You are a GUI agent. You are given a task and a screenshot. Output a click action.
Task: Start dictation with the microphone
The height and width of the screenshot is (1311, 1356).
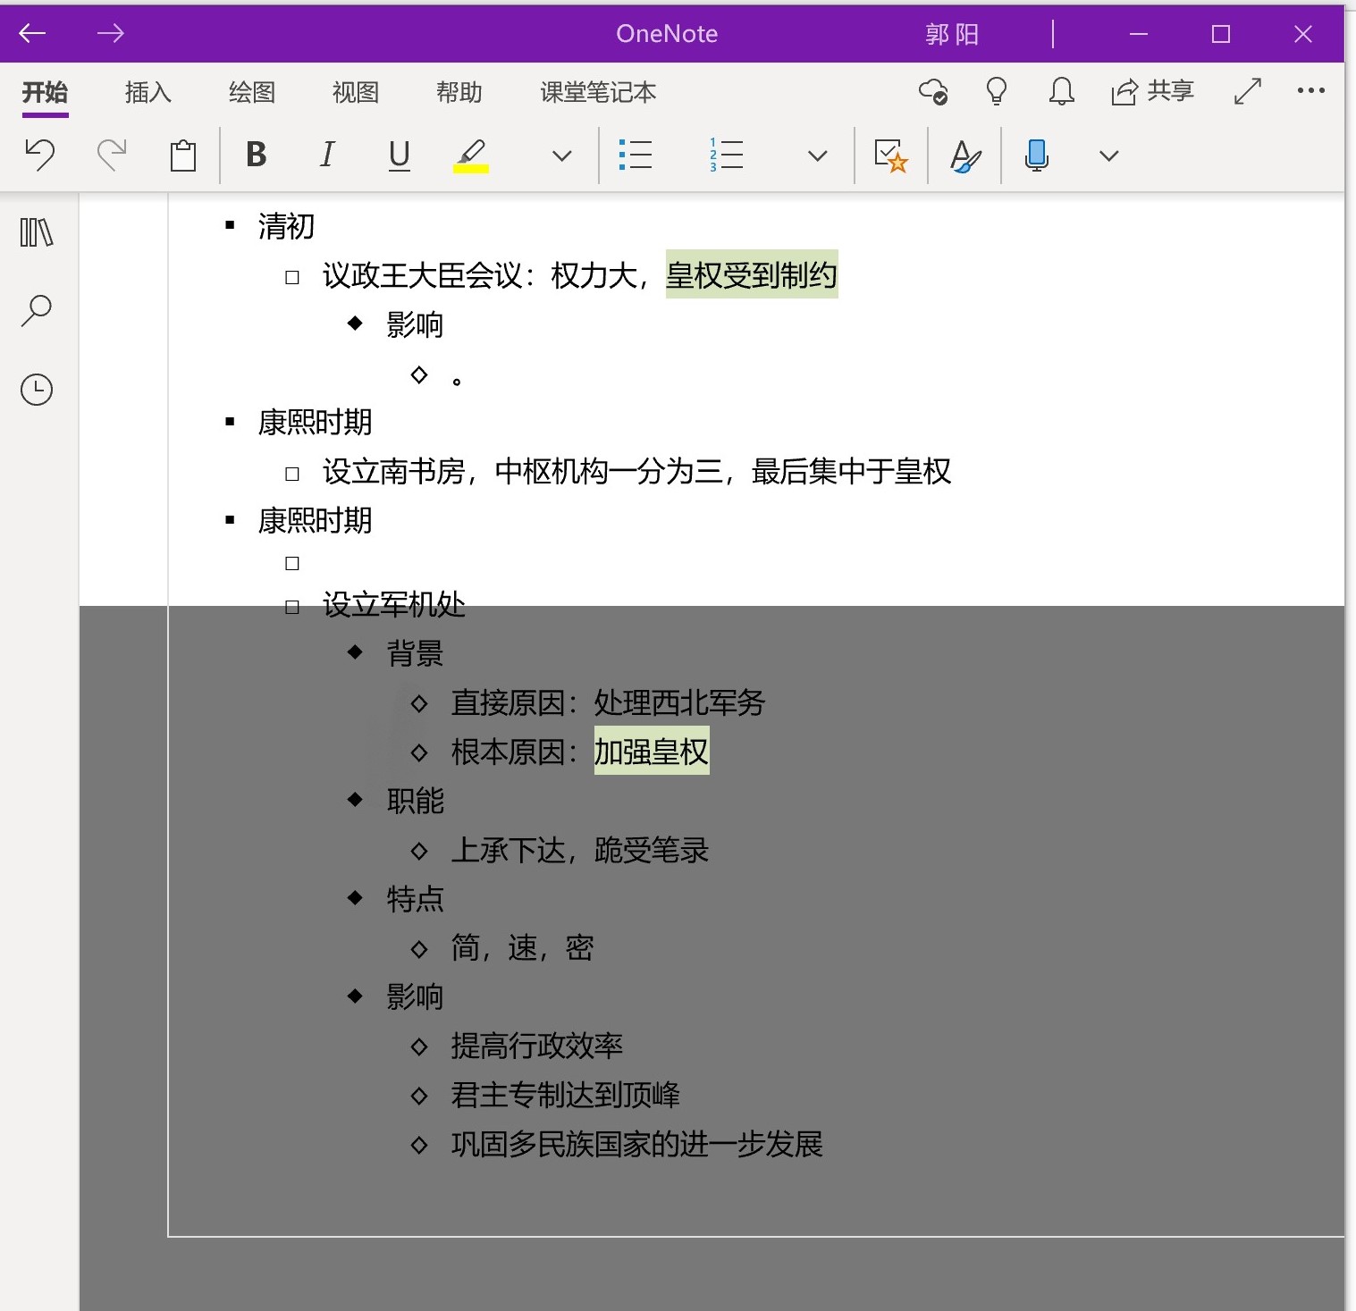click(x=1037, y=155)
